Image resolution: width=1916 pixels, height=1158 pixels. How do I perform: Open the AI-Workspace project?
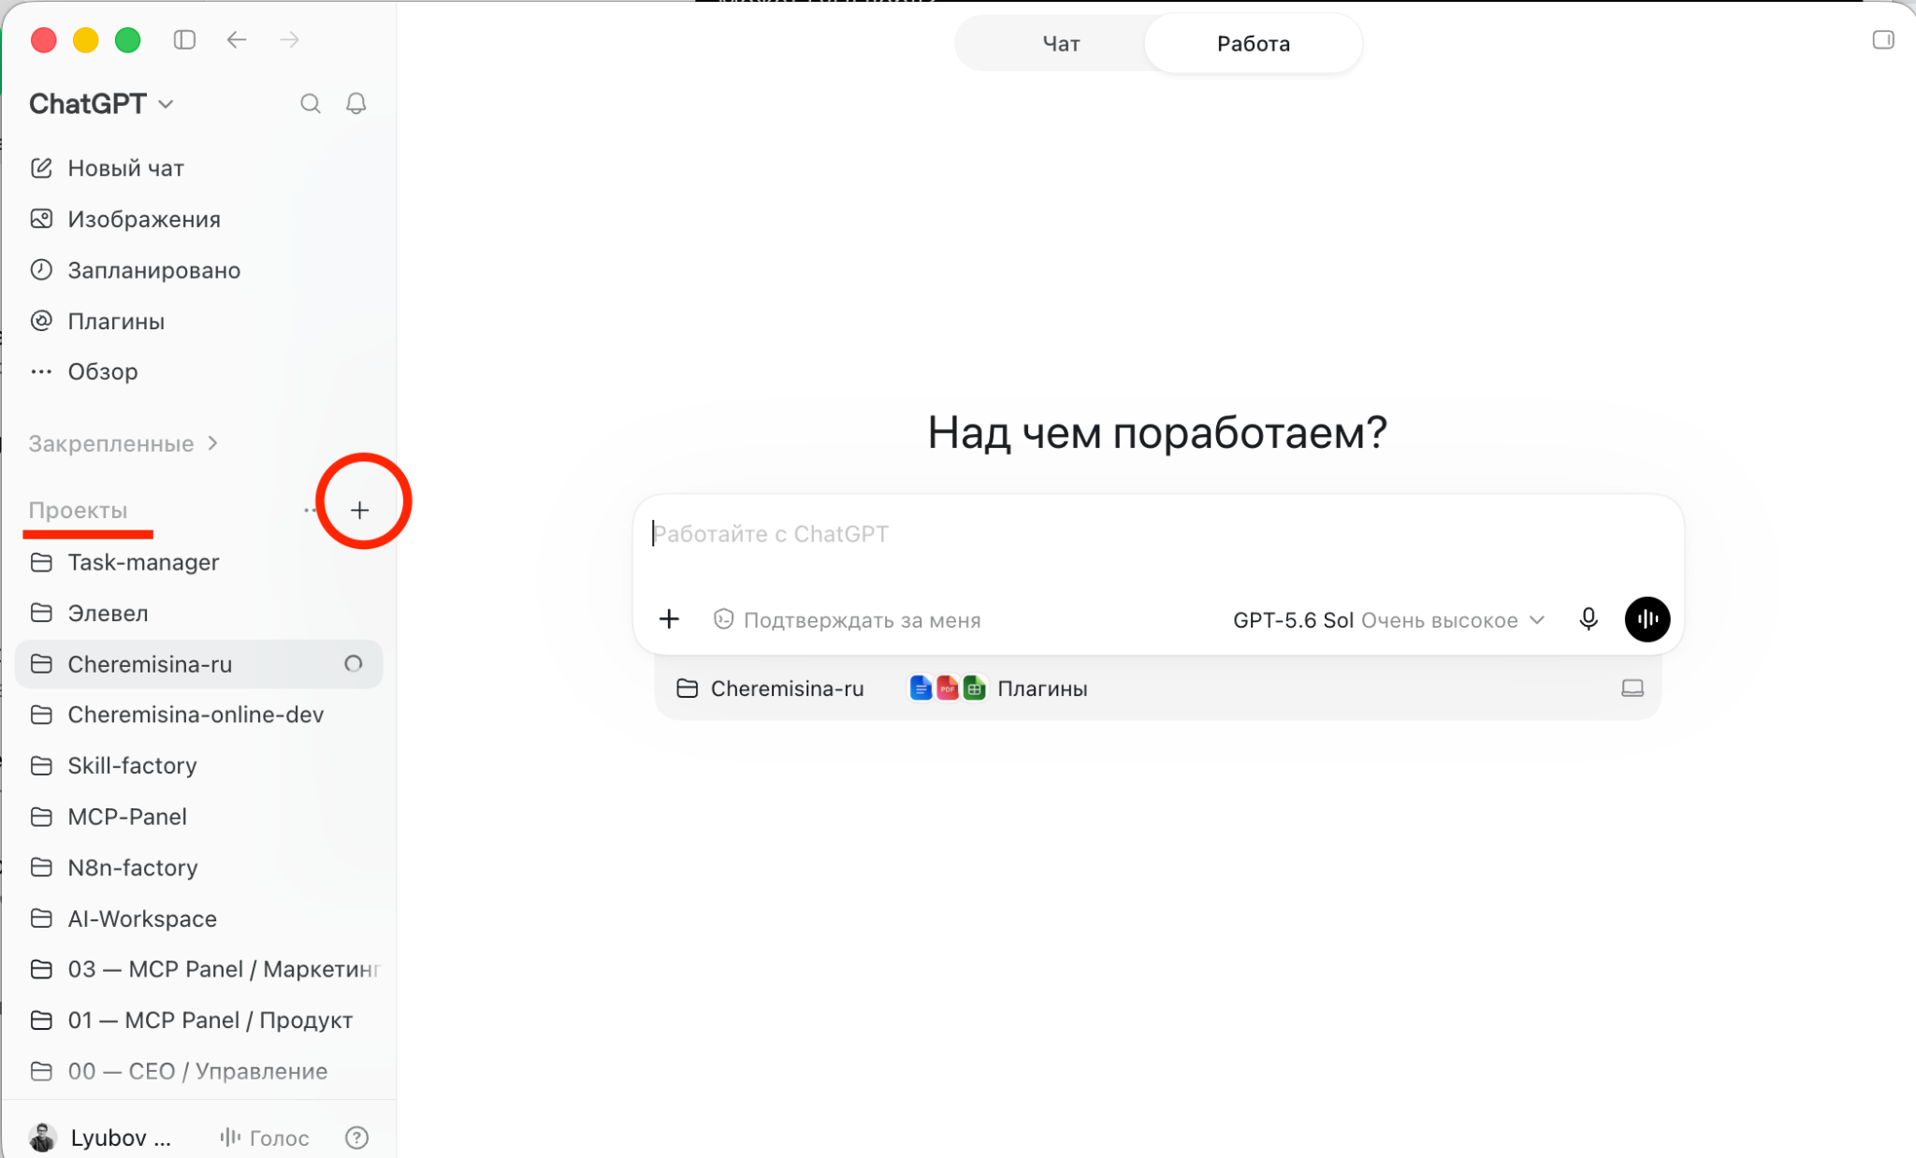(199, 919)
